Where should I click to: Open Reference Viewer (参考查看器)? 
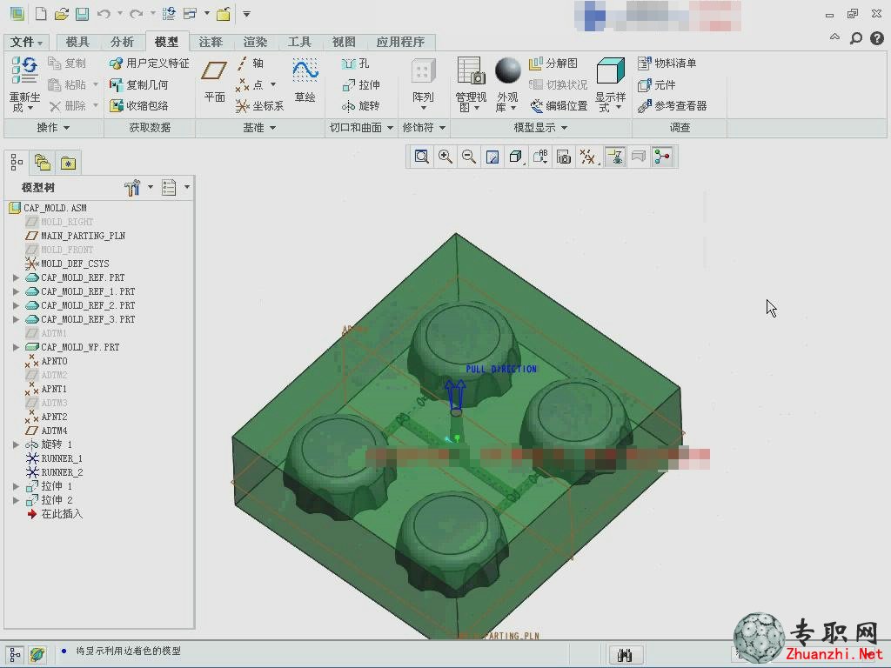[673, 105]
